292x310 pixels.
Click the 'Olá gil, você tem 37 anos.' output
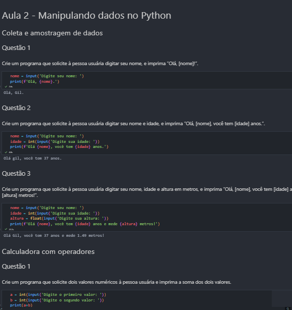point(32,159)
